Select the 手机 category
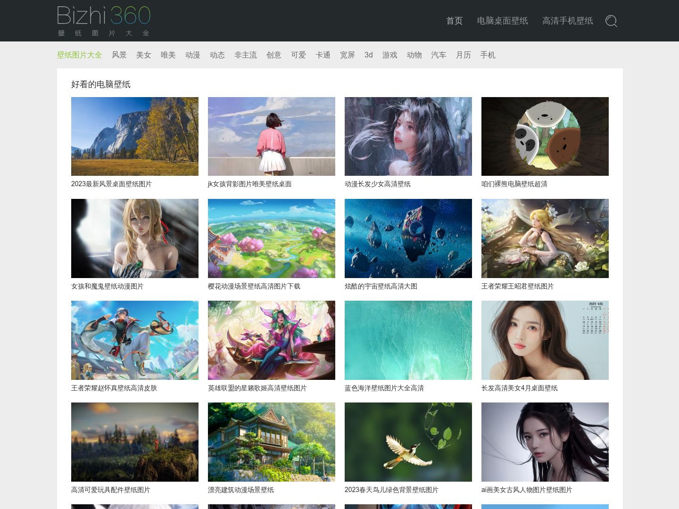 coord(488,55)
